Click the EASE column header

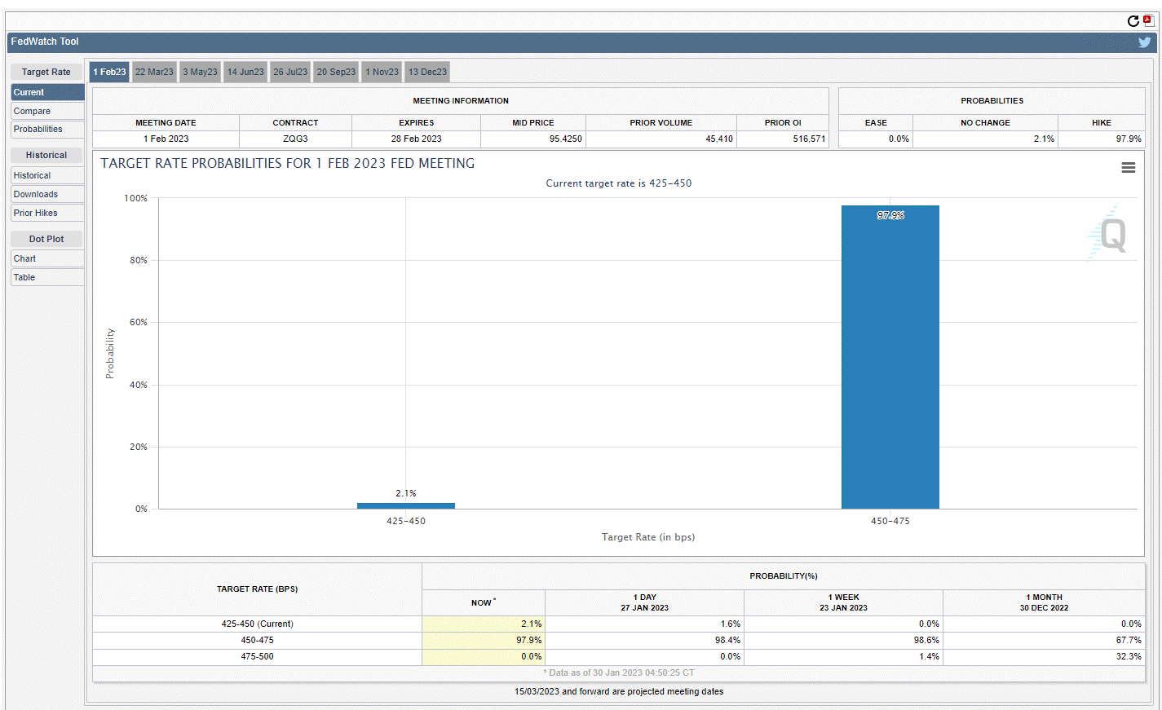click(x=876, y=122)
